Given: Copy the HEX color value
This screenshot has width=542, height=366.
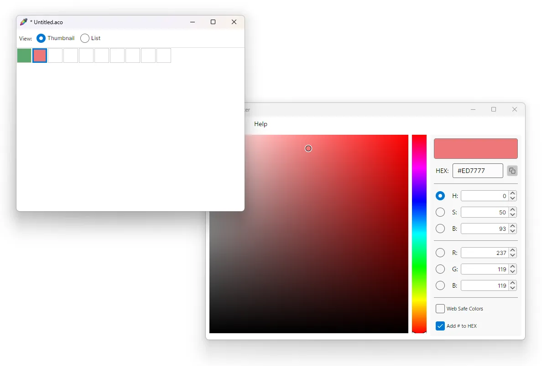Looking at the screenshot, I should 512,170.
